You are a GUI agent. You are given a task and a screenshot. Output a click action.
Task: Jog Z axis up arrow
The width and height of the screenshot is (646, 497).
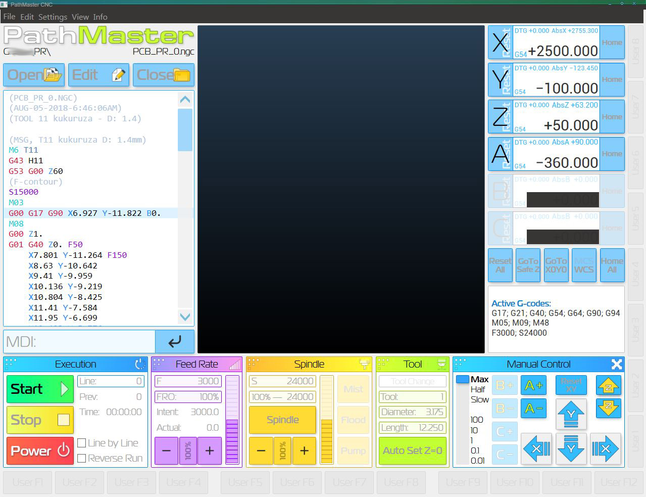[608, 385]
